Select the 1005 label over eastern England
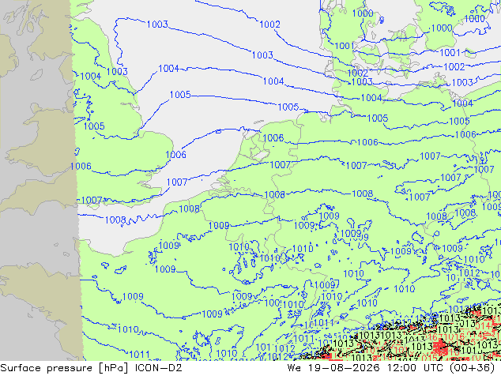This screenshot has height=387, width=501. [x=94, y=126]
